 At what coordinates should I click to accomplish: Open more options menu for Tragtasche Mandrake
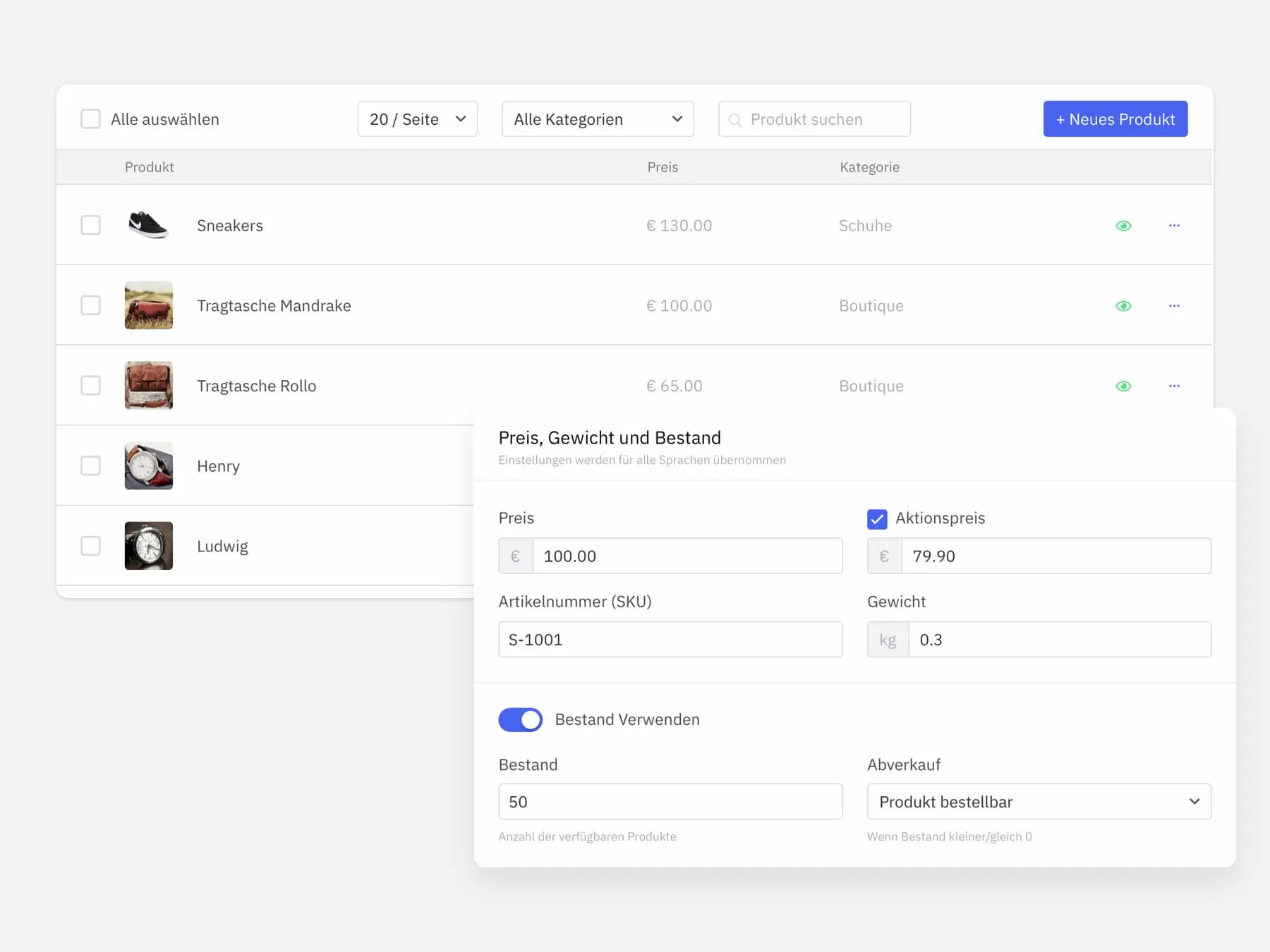pos(1174,306)
